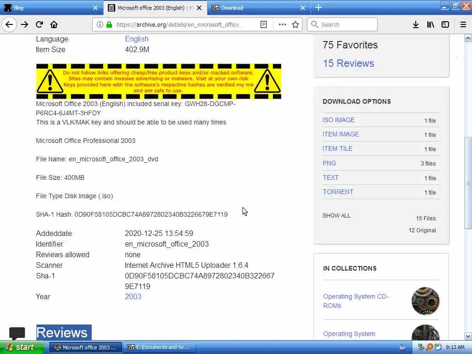Click the blue tray icon beside the clock
Screen dimensions: 472x354
coord(438,348)
